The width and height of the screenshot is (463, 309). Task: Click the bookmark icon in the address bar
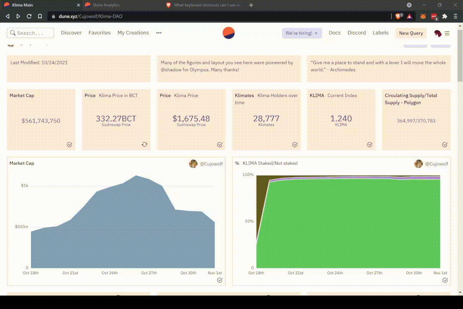click(x=40, y=16)
